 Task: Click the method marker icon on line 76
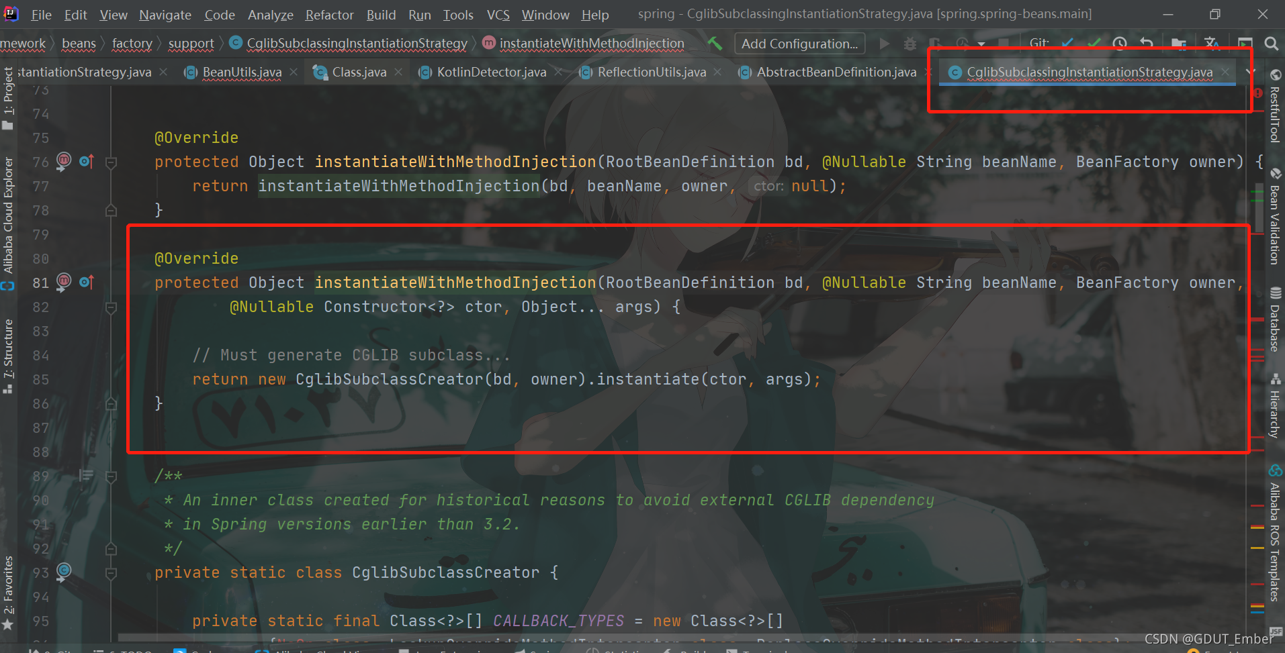point(64,161)
